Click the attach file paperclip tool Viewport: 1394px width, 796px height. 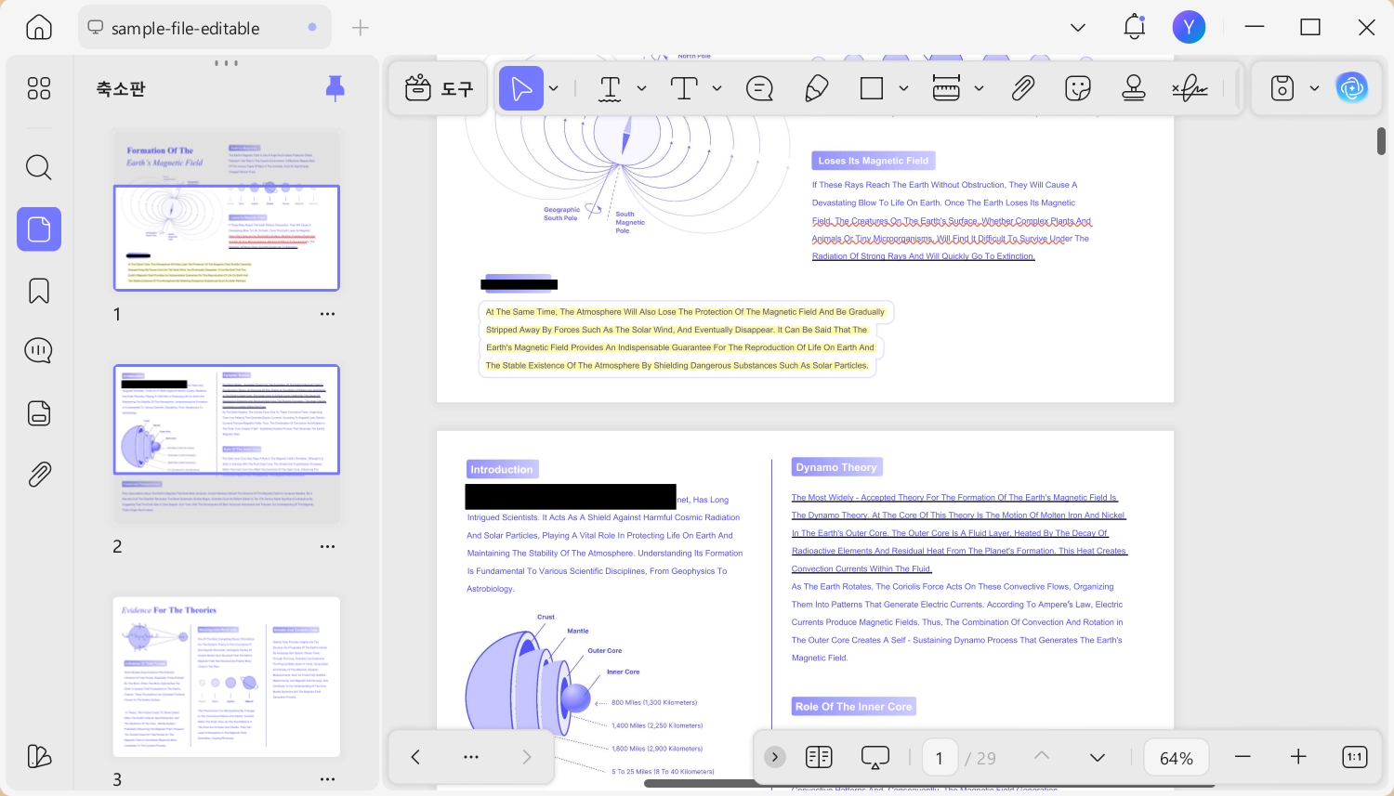click(x=1022, y=88)
